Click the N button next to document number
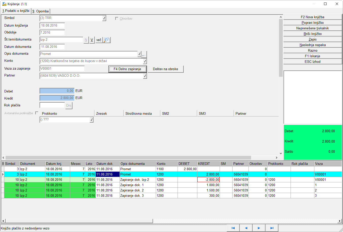Screen dimensions: 343x232 86,40
